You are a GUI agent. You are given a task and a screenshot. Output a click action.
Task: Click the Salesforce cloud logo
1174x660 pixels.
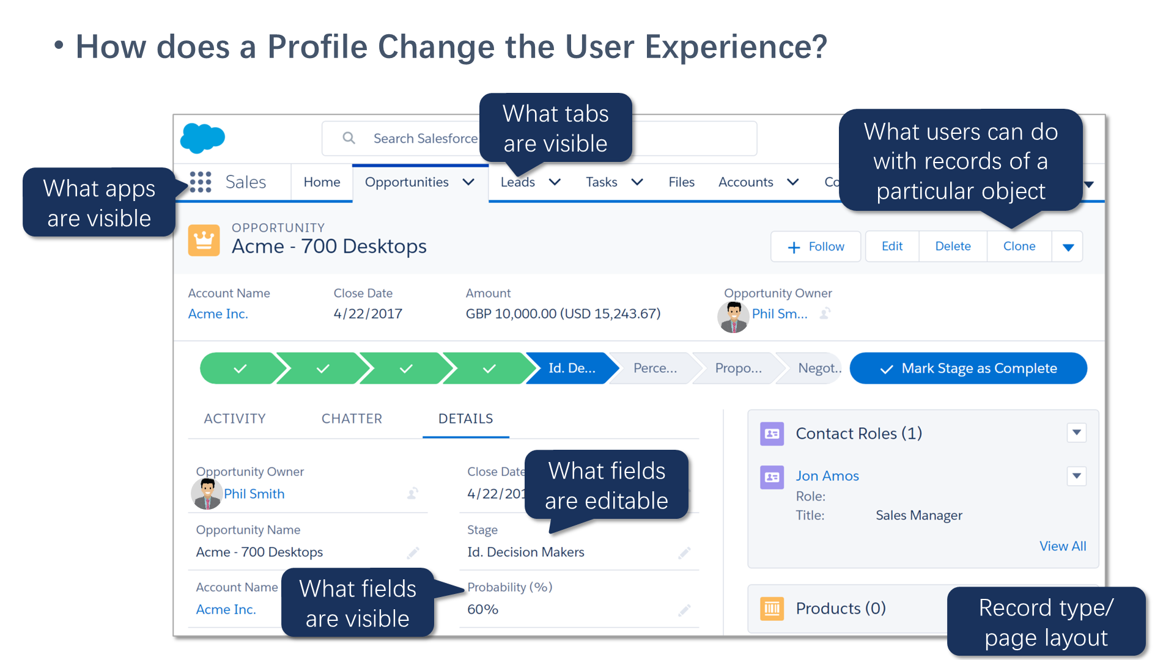tap(202, 138)
